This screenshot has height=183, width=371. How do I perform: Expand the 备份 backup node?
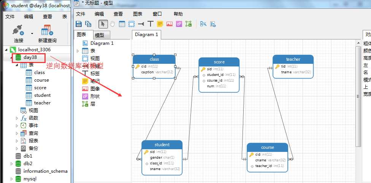[x=17, y=148]
